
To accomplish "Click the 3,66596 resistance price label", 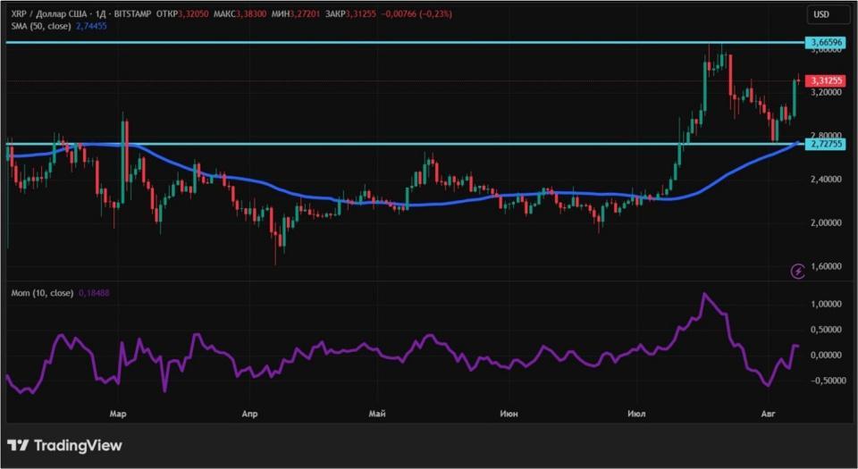I will coord(825,43).
